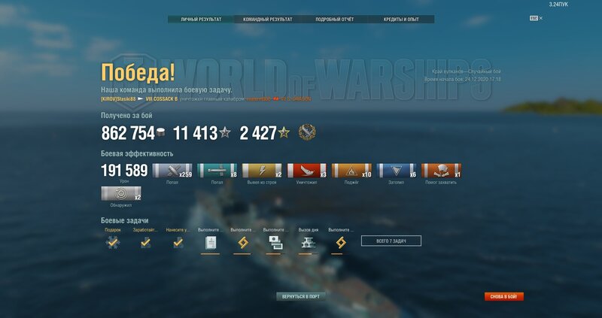Viewport: 602px width, 318px height.
Task: Open the Всего 7 задач list
Action: (x=391, y=241)
